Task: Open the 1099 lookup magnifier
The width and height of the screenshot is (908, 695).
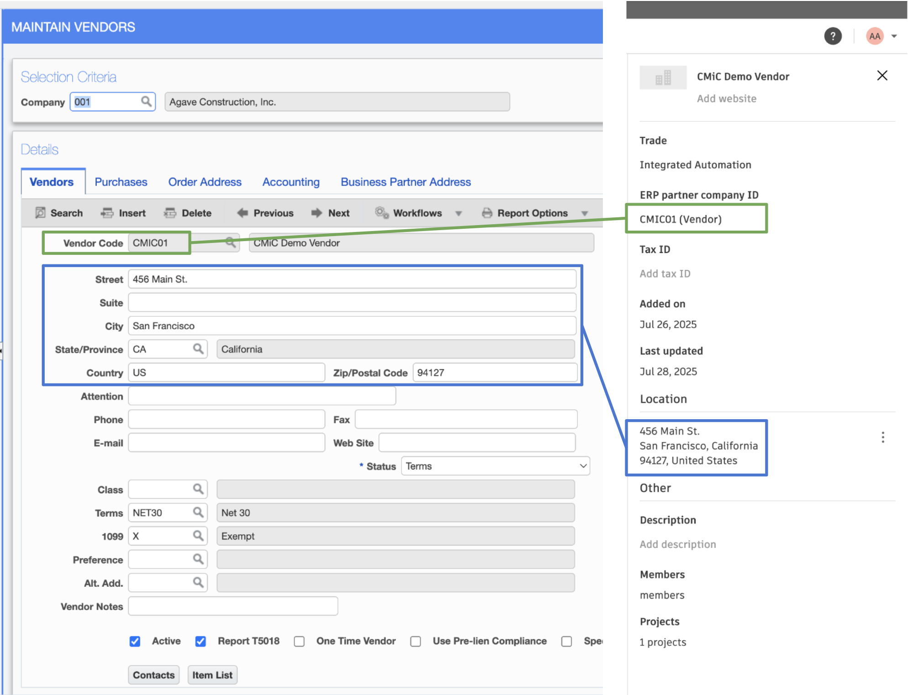Action: click(x=198, y=536)
